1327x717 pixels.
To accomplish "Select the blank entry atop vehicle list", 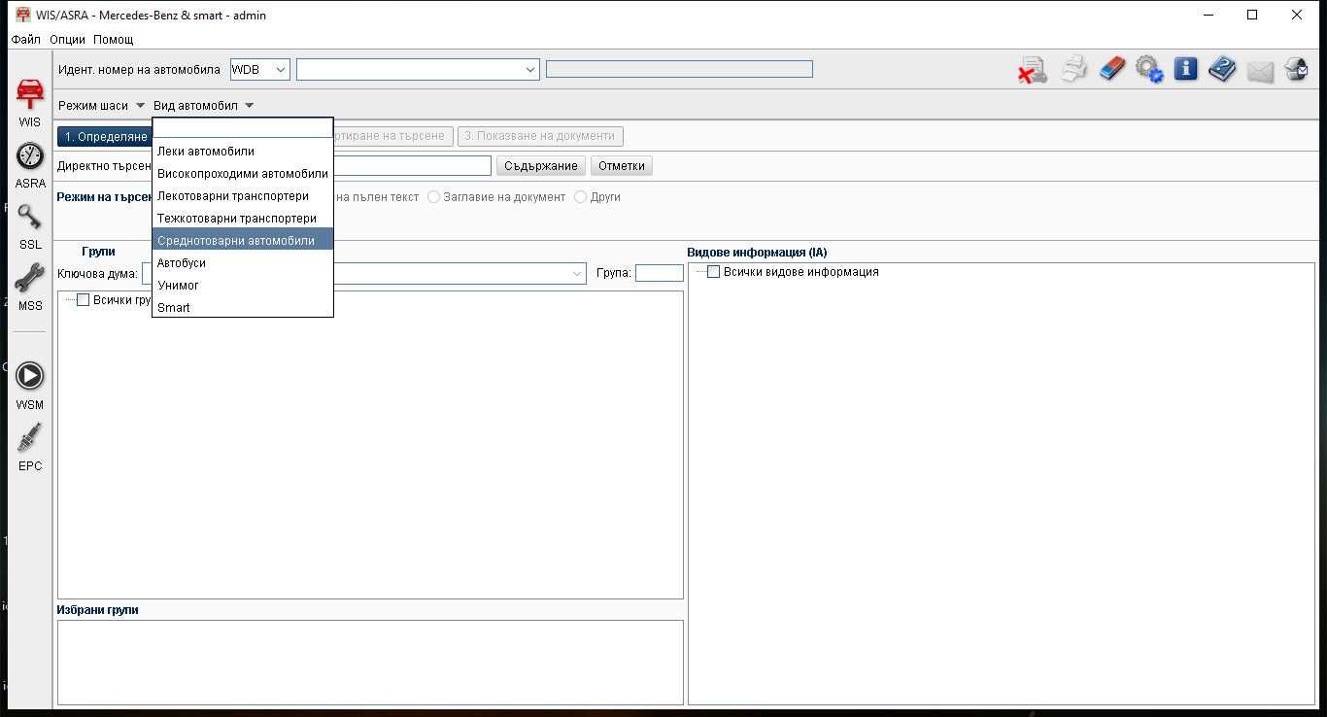I will tap(243, 128).
